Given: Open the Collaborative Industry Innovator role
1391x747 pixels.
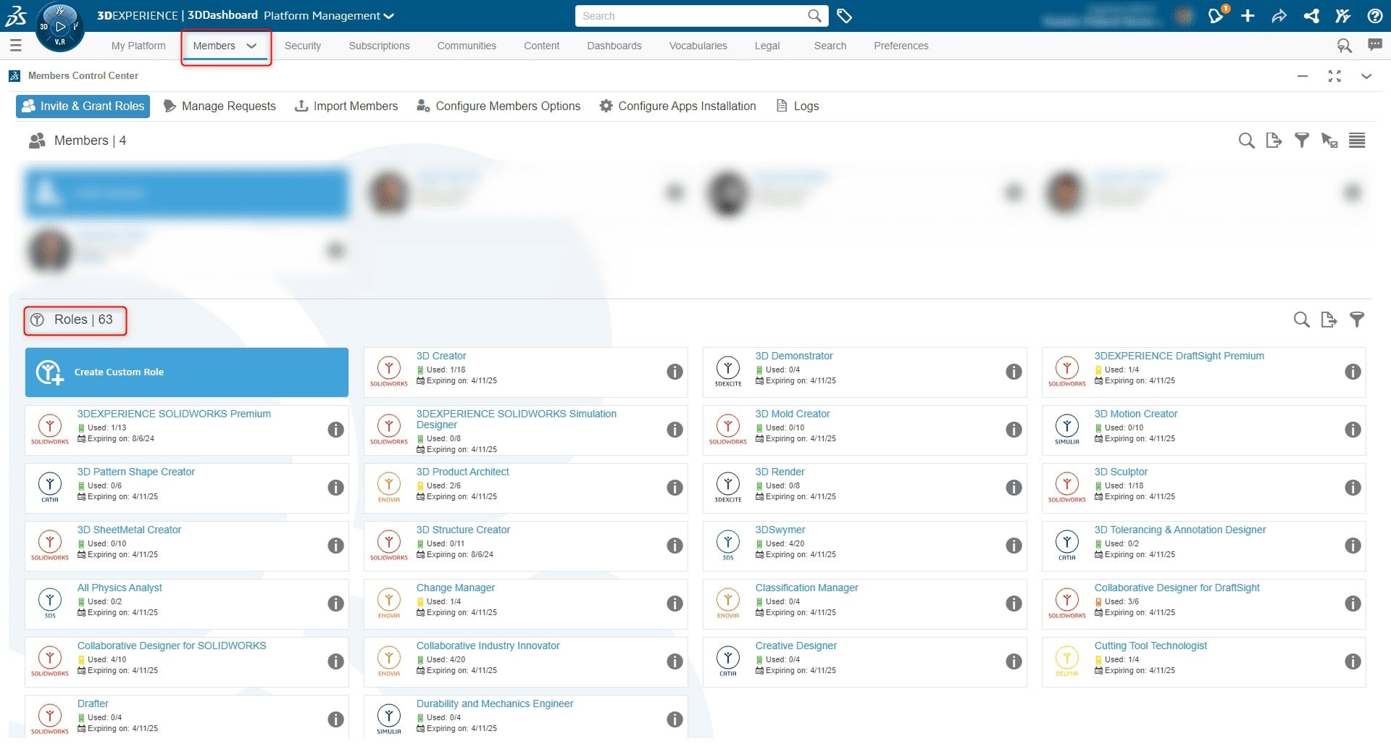Looking at the screenshot, I should [488, 646].
